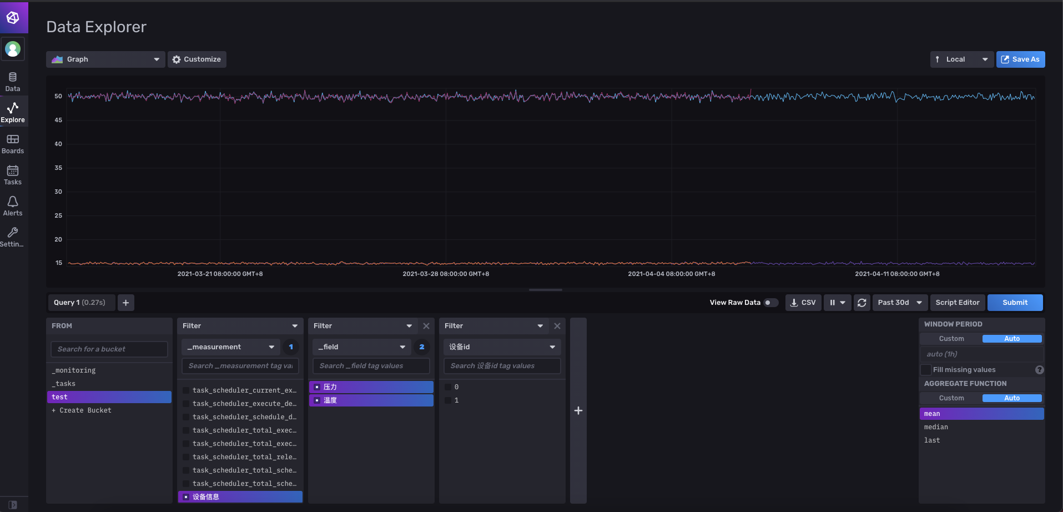Open the _measurement tag key dropdown

(231, 347)
